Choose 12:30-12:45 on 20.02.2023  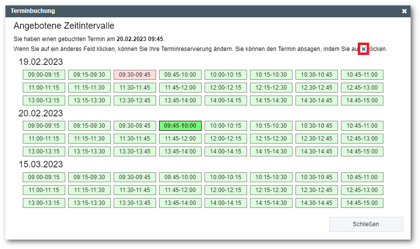317,139
